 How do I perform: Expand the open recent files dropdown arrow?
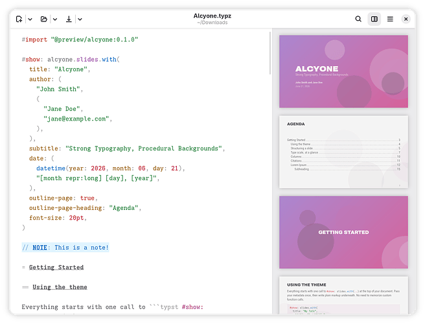[x=55, y=19]
